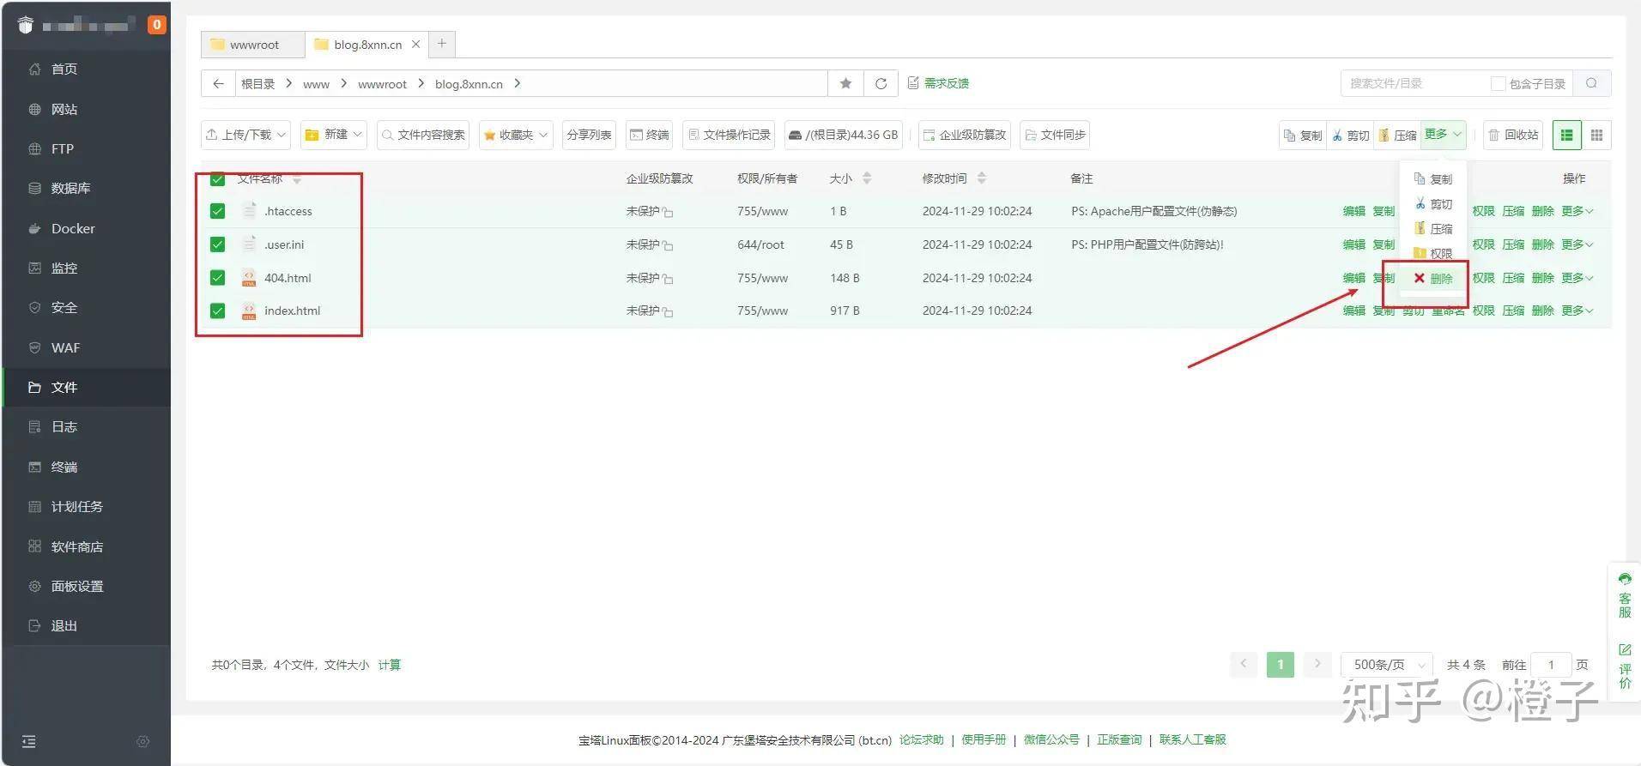1641x766 pixels.
Task: Open the 计划任务 scheduled tasks section
Action: (76, 506)
